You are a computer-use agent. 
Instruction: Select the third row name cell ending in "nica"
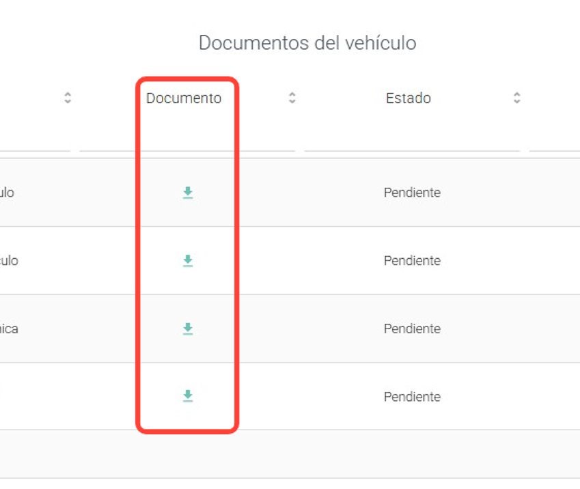point(10,329)
